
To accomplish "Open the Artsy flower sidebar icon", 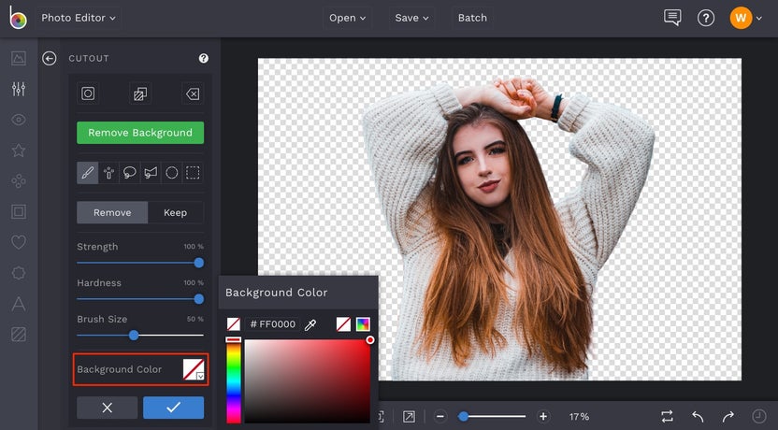I will 19,180.
